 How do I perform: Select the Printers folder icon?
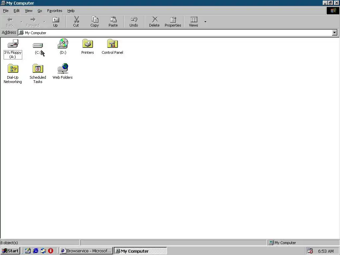coord(87,44)
